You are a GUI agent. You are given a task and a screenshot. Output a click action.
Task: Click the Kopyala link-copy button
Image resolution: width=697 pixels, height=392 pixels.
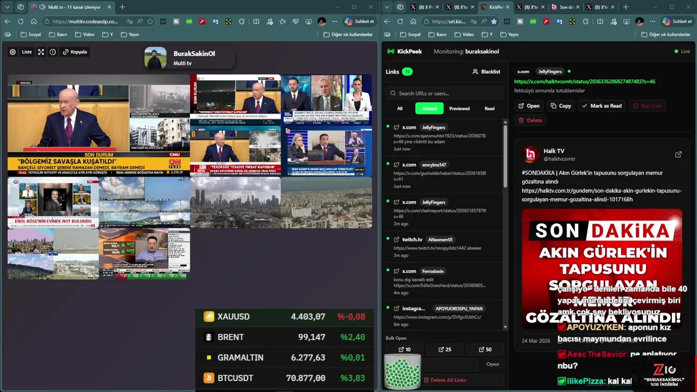coord(75,52)
